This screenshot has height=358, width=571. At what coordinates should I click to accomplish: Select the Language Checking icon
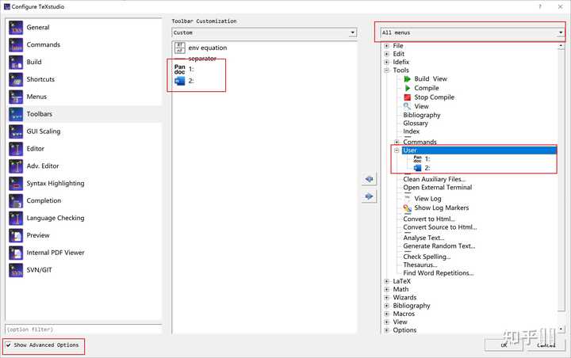click(x=16, y=219)
